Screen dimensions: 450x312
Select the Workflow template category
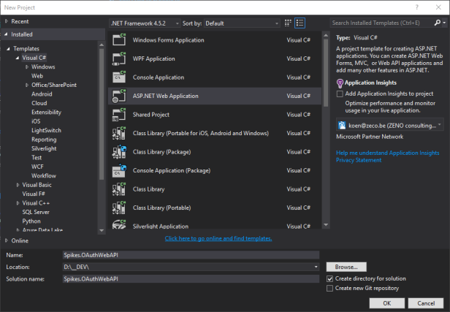(44, 175)
